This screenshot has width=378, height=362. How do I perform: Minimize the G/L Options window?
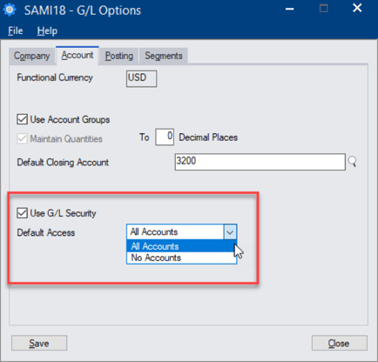[289, 9]
